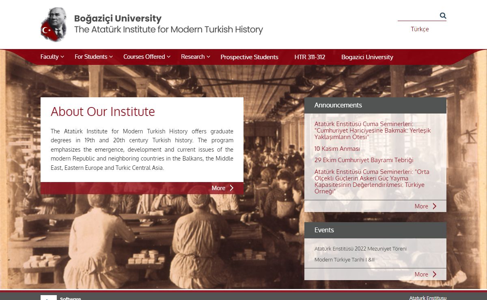The image size is (487, 300).
Task: Go to Prospective Students page
Action: click(249, 57)
